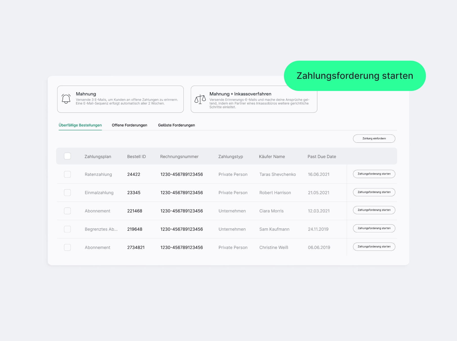
Task: Click the name Taras Shevchenko
Action: [278, 174]
